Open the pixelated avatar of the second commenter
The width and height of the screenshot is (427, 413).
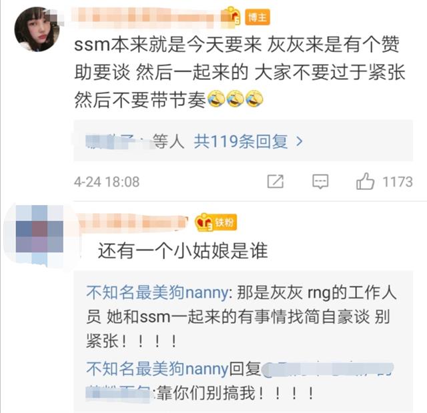(x=39, y=236)
